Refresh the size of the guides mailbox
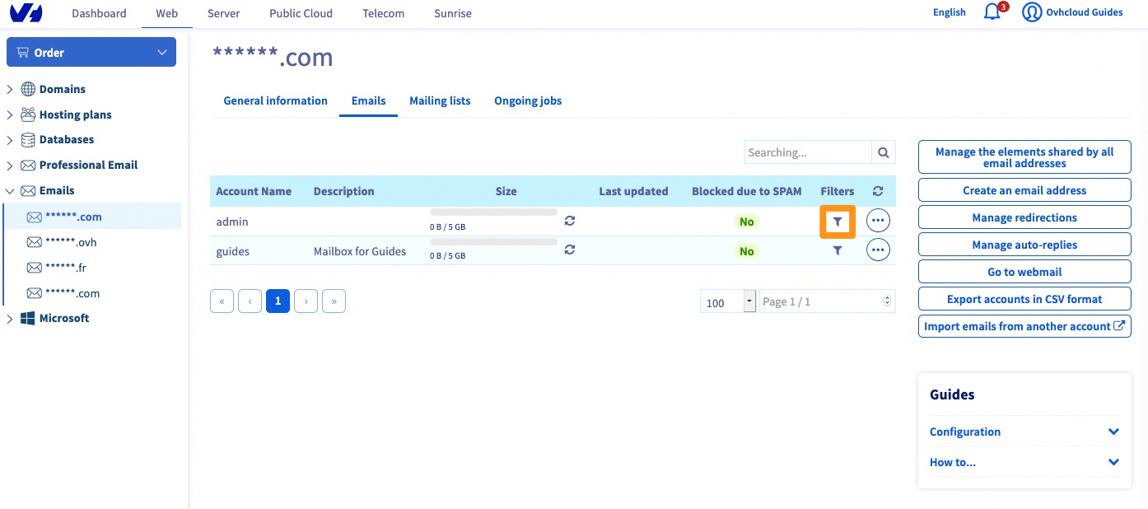Screen dimensions: 1148x509 569,250
